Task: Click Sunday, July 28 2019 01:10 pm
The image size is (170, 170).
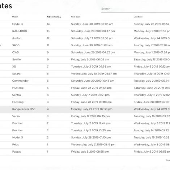Action: tap(91, 137)
